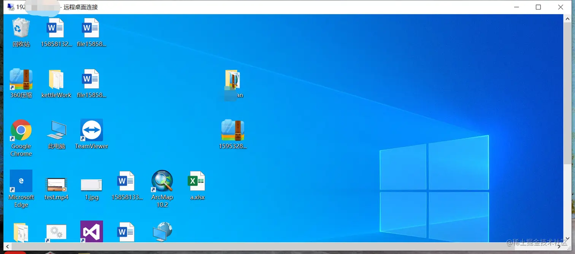Select the kettleWork folder
This screenshot has height=254, width=575.
(56, 83)
